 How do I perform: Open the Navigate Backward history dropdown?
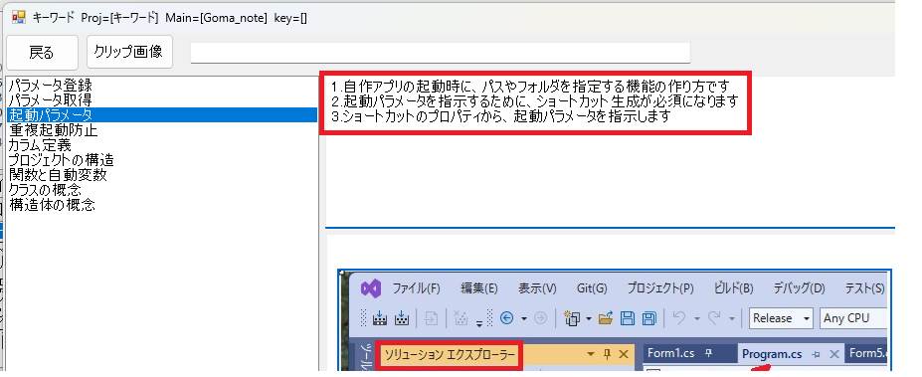[x=524, y=318]
